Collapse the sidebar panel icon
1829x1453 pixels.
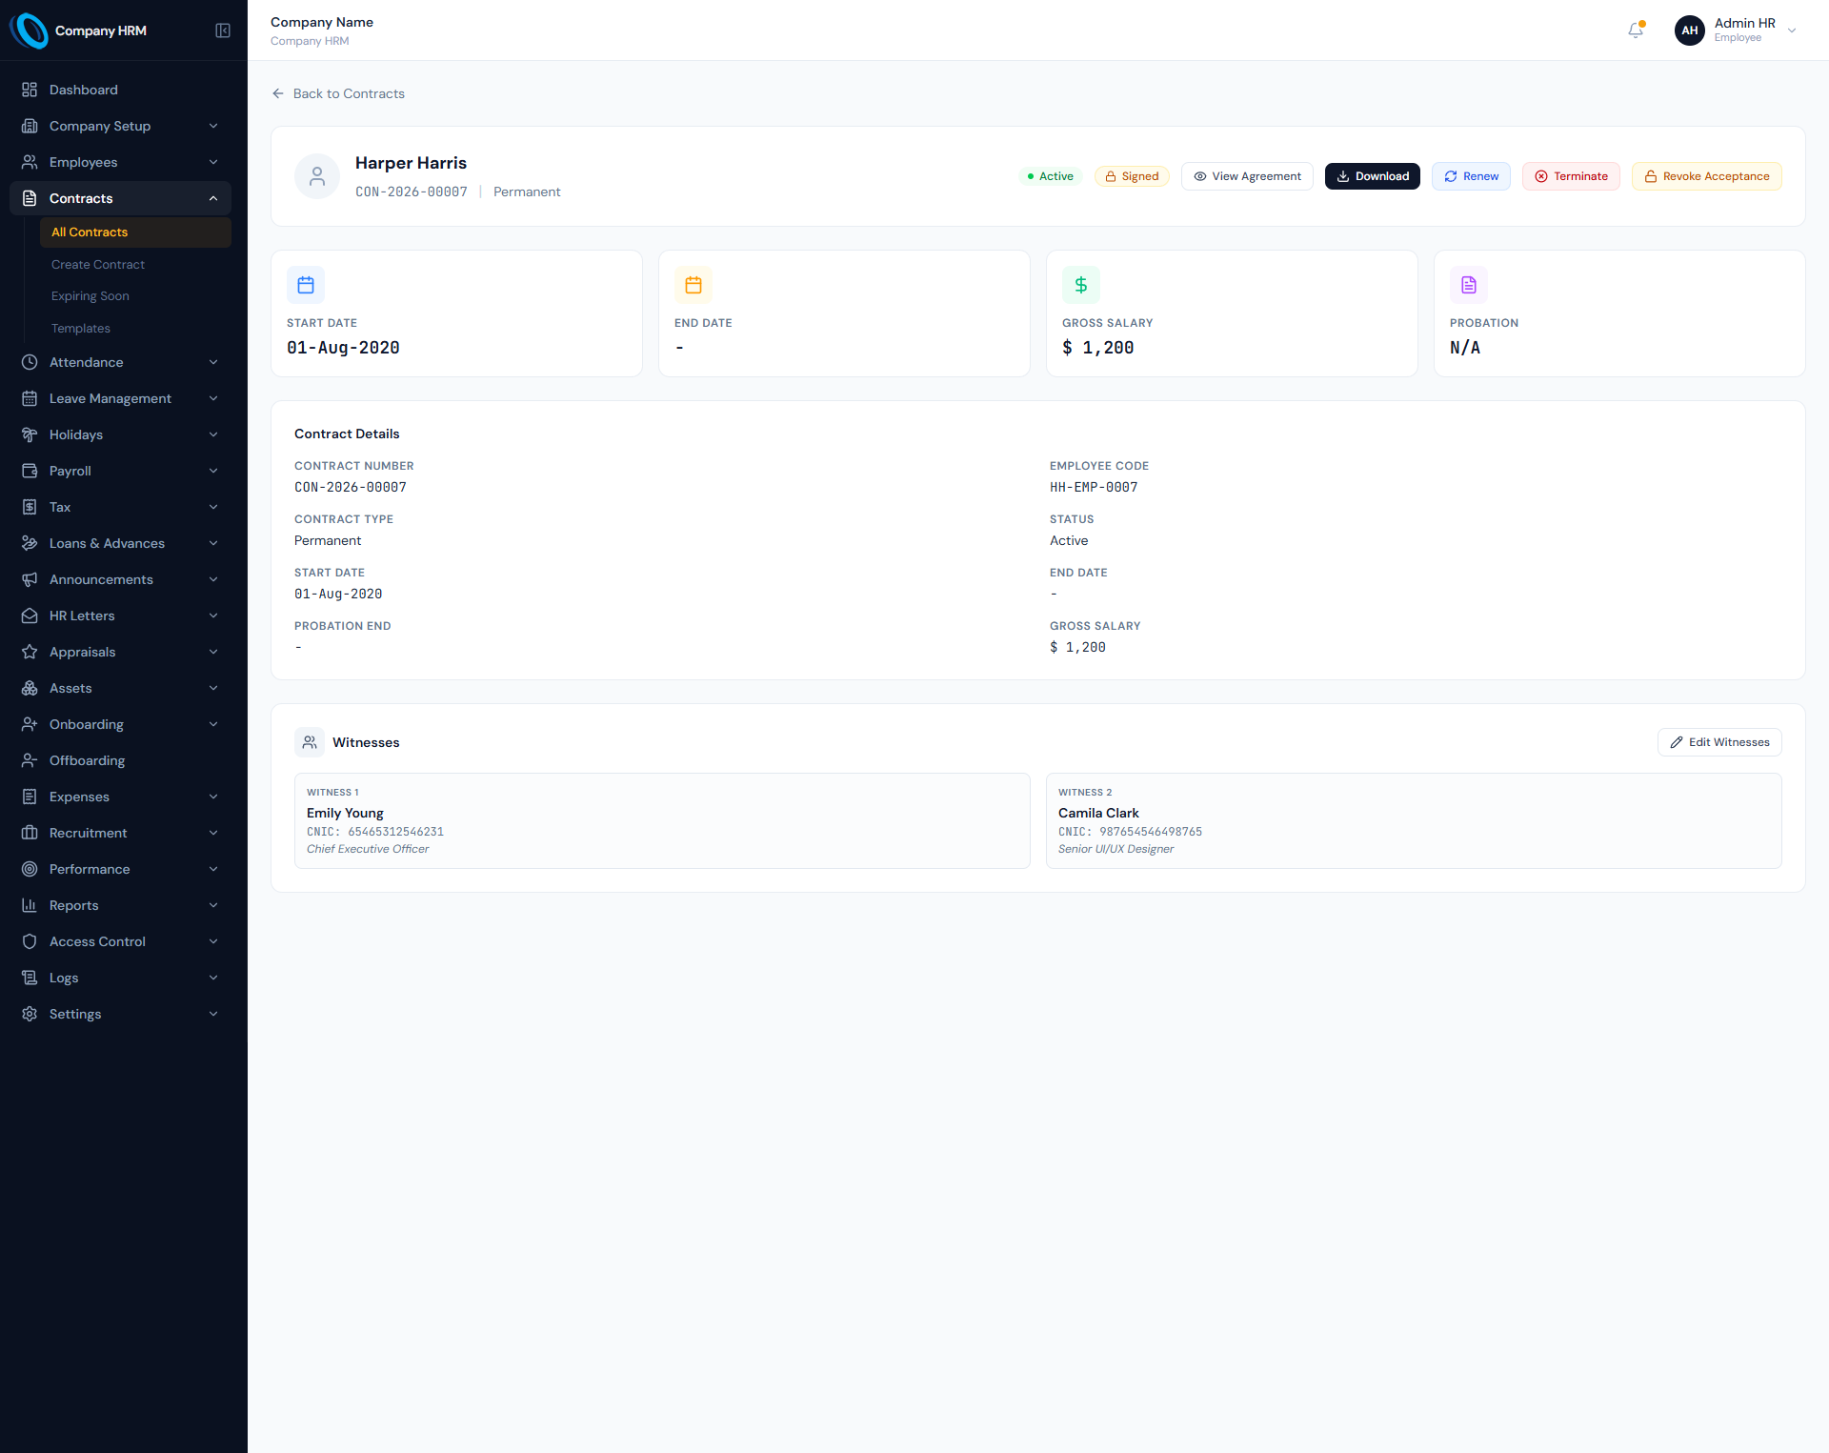click(223, 30)
